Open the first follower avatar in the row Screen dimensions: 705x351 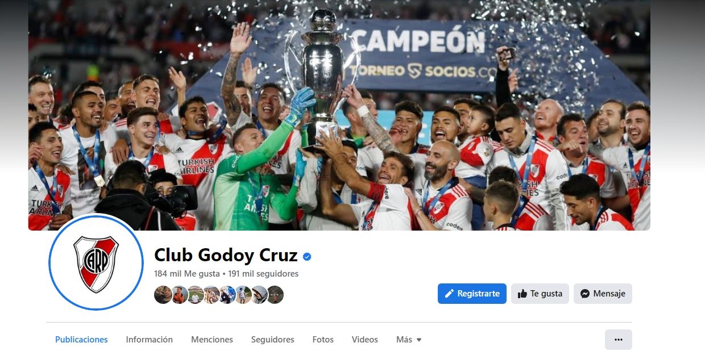[163, 295]
